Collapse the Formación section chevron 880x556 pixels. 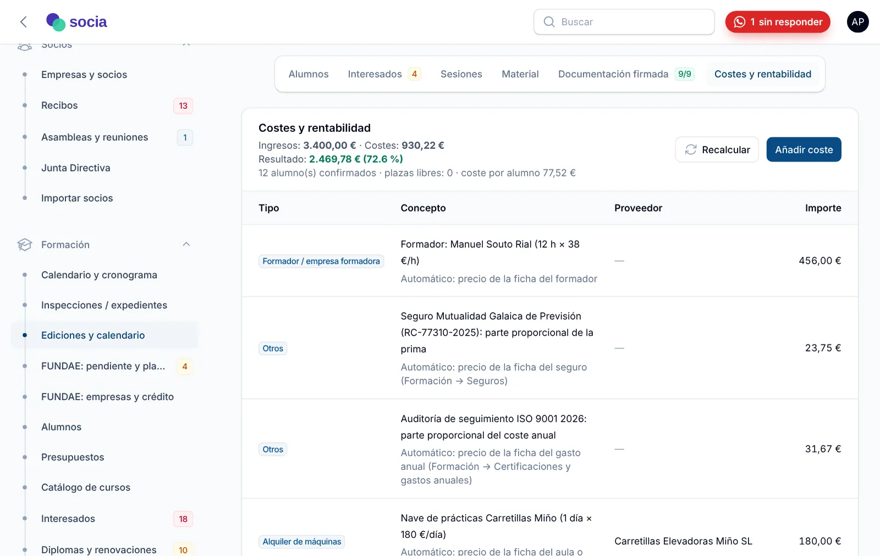[186, 244]
